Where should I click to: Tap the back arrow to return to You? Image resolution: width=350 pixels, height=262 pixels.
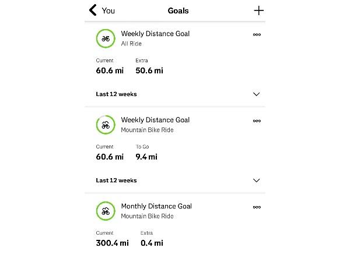(93, 10)
